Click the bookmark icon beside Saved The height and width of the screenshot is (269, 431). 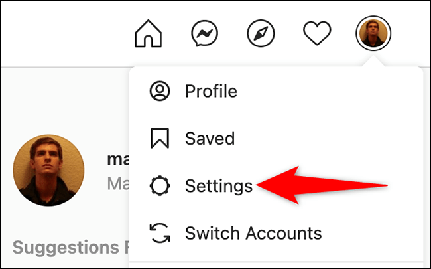point(160,138)
